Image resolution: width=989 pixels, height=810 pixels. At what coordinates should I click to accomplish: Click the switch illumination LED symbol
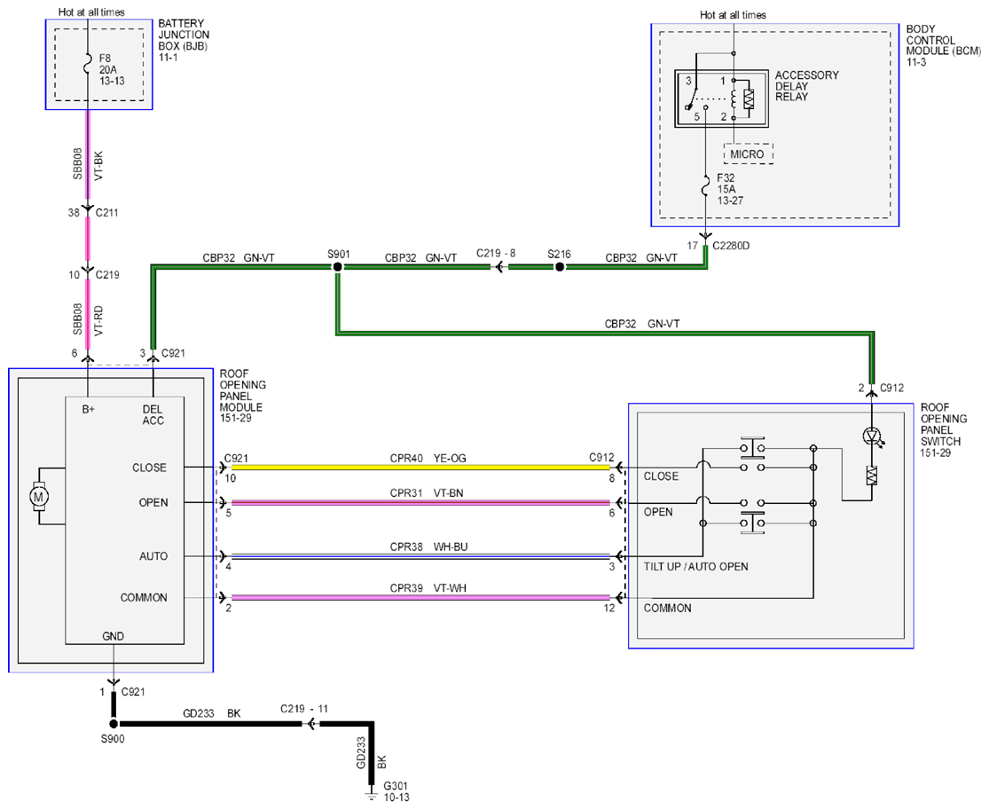(873, 436)
